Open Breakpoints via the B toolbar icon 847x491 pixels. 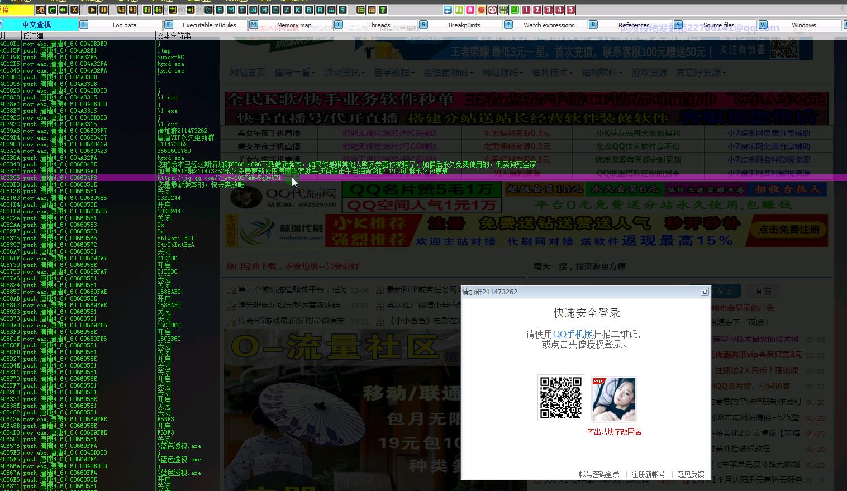309,9
